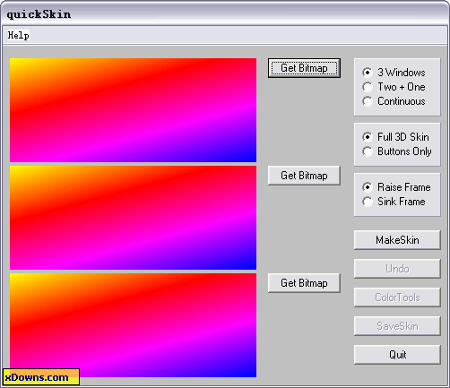Click the top gradient bitmap preview
This screenshot has height=388, width=450.
[x=133, y=110]
